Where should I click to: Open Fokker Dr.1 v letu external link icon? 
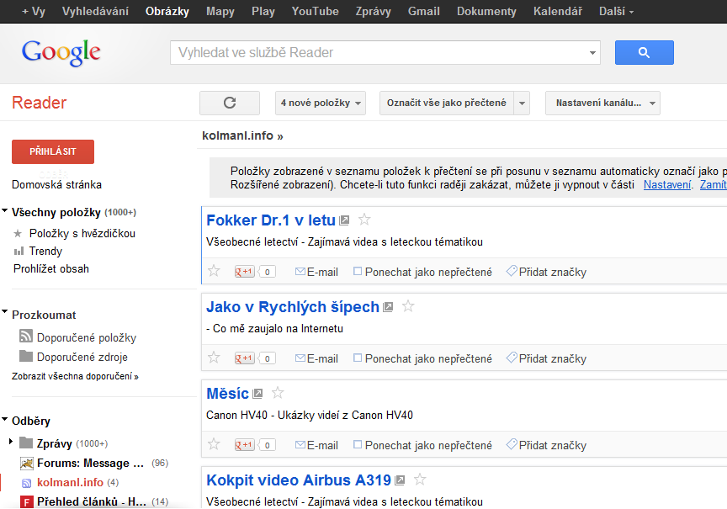coord(344,220)
